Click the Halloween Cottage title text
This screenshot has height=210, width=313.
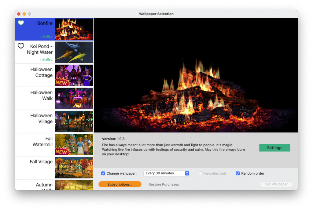[x=41, y=72]
